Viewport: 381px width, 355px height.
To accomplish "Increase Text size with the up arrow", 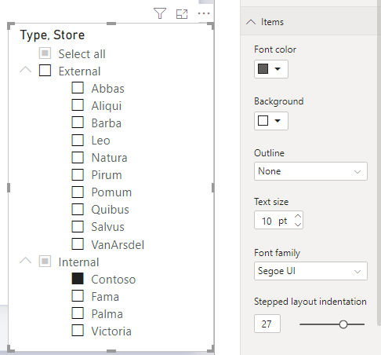I will tap(298, 216).
